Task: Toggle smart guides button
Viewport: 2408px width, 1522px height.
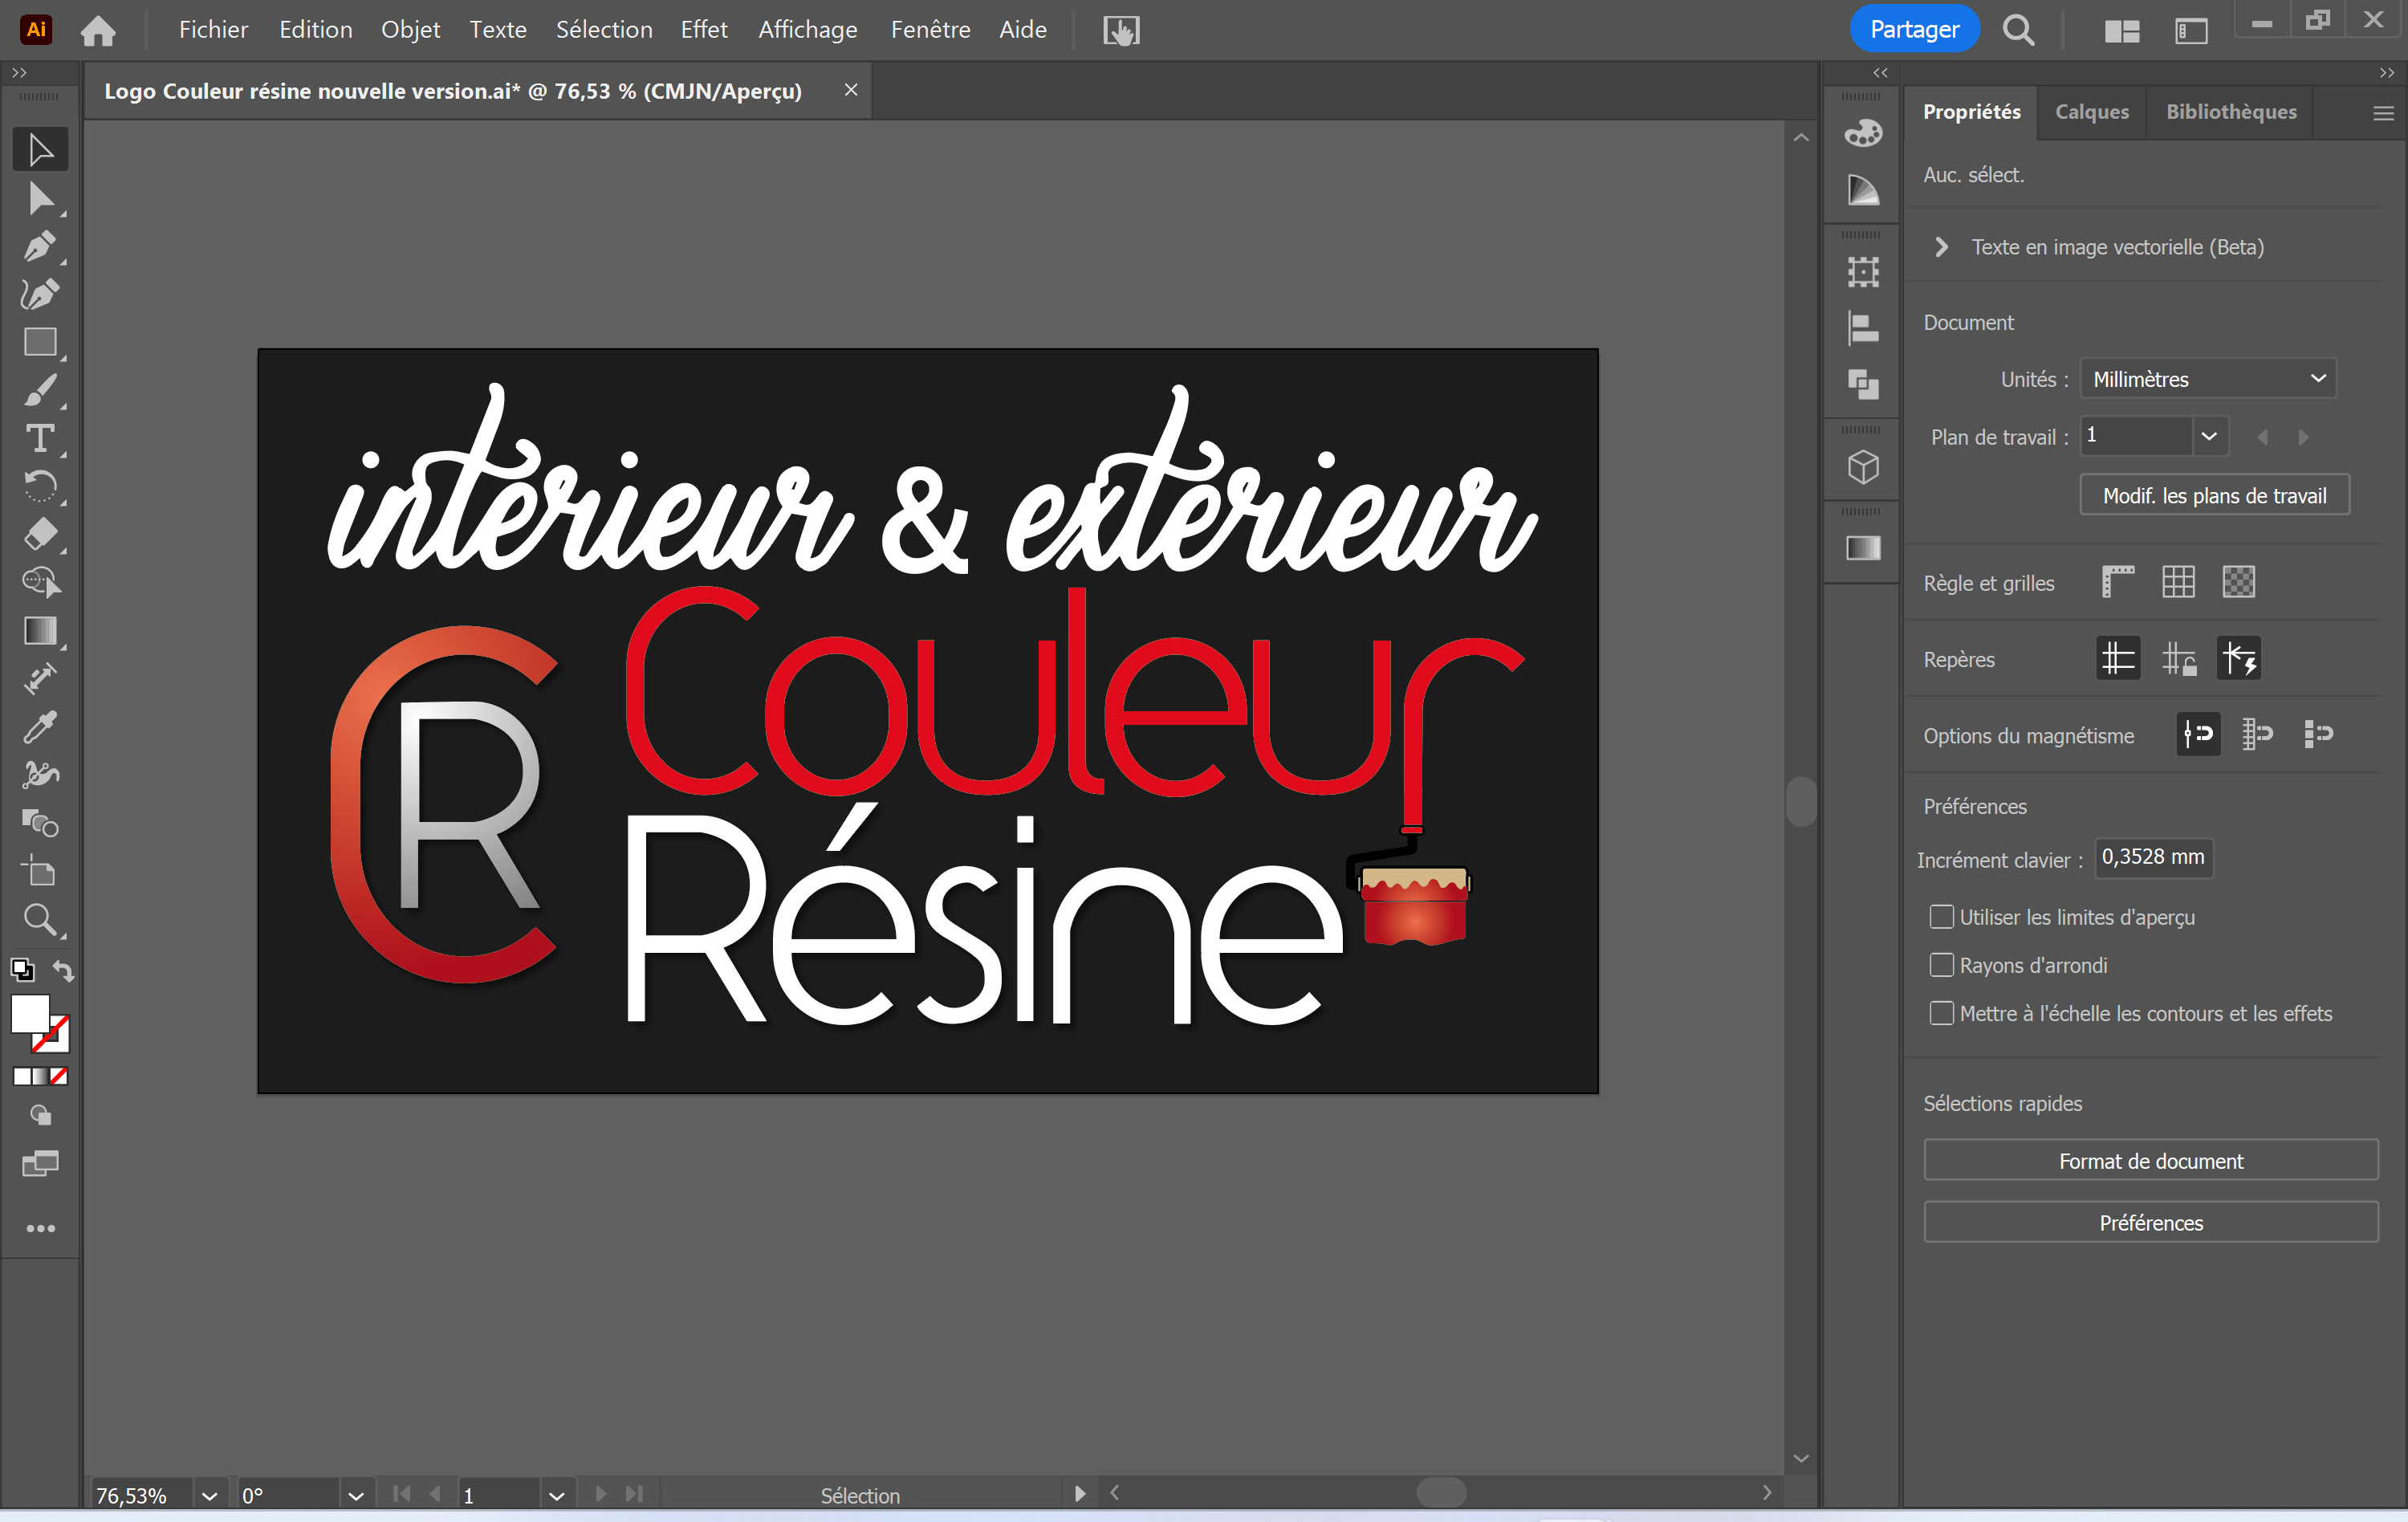Action: [x=2238, y=658]
